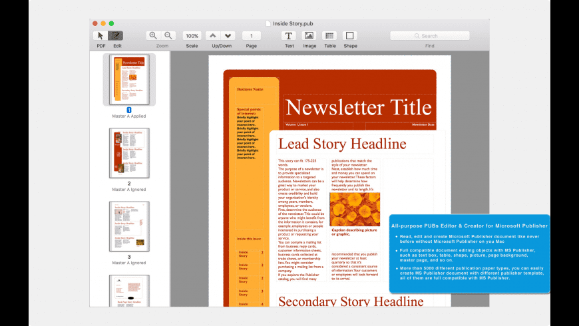Click 'Special points of interest' text

pyautogui.click(x=249, y=111)
